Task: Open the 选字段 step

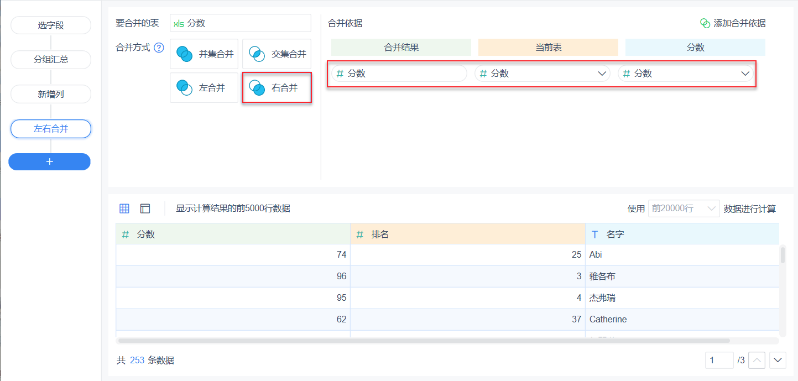Action: point(51,25)
